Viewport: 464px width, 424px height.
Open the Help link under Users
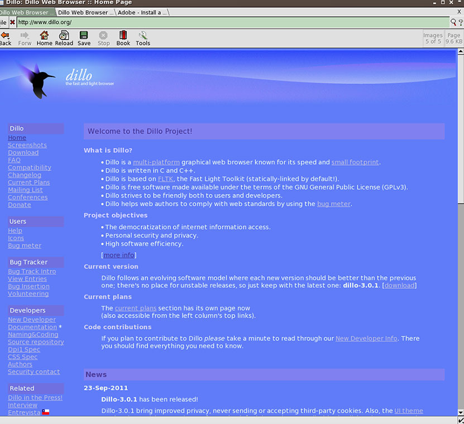(15, 230)
